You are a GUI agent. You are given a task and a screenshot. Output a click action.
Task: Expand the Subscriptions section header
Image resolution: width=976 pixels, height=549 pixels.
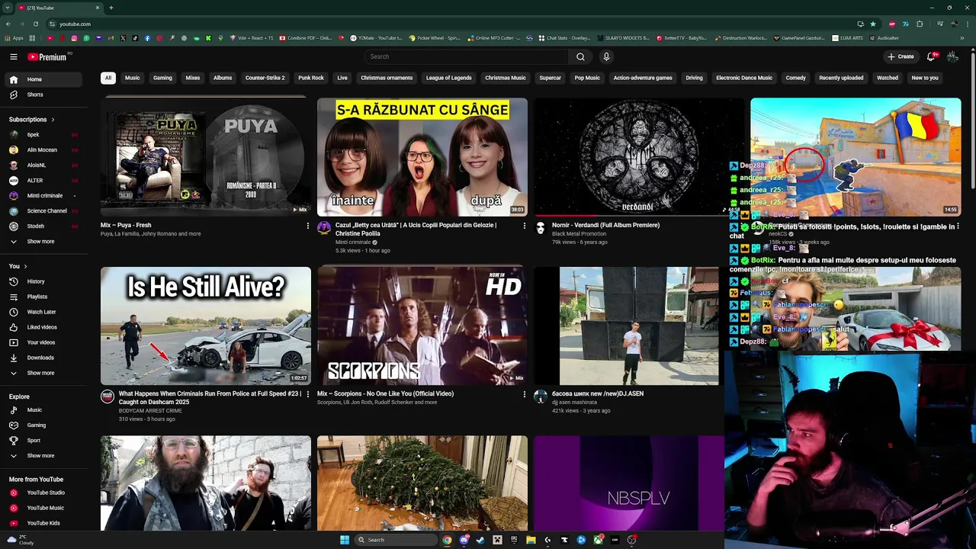coord(32,120)
